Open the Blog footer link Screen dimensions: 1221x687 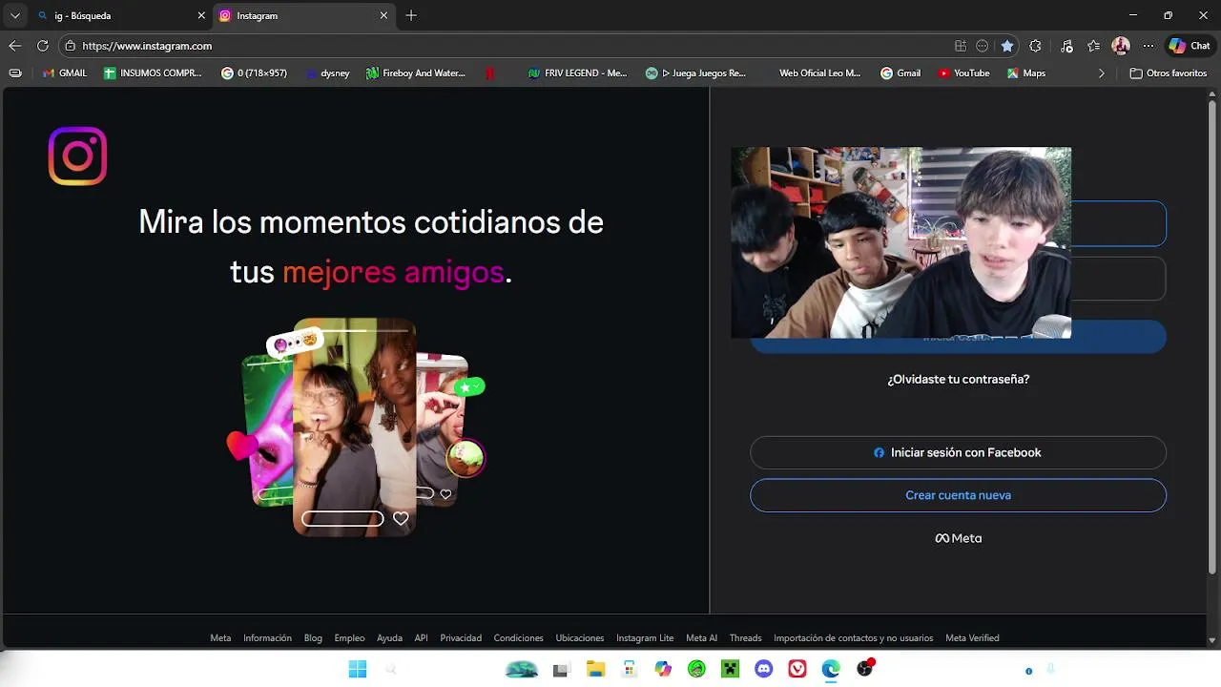(x=313, y=638)
